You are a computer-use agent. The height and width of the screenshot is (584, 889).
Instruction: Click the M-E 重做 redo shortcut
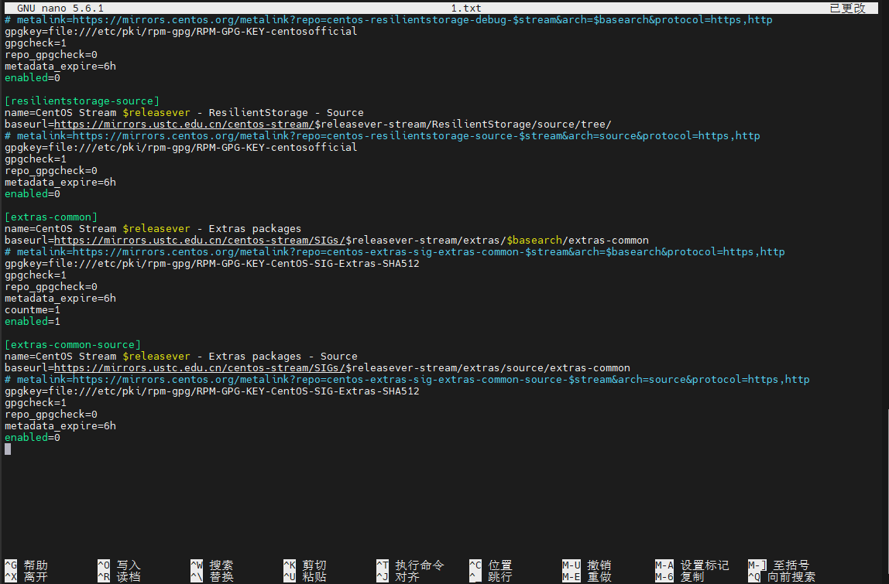point(587,577)
